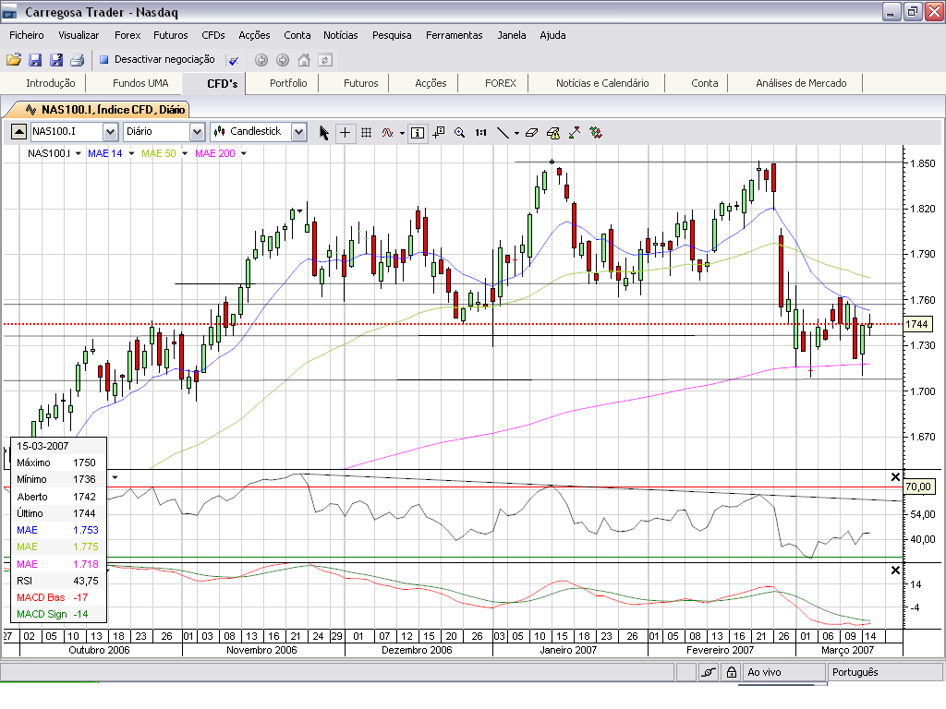Open the Forex menu
The image size is (946, 709).
127,35
